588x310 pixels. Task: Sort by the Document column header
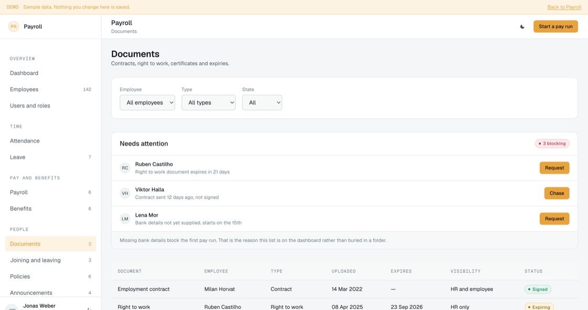129,271
